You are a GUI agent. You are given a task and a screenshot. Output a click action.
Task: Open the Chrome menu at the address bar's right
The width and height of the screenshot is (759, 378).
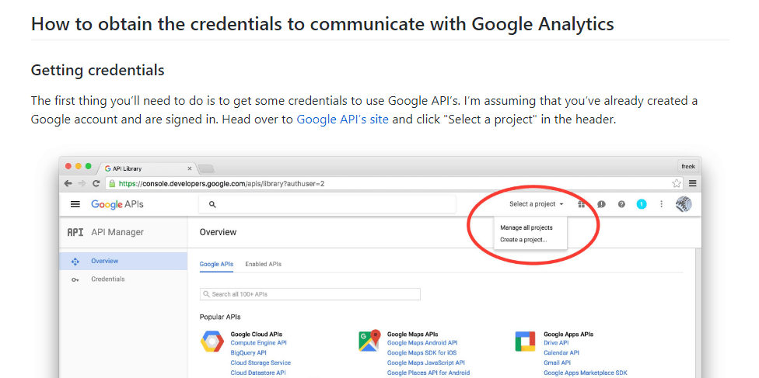tap(693, 184)
